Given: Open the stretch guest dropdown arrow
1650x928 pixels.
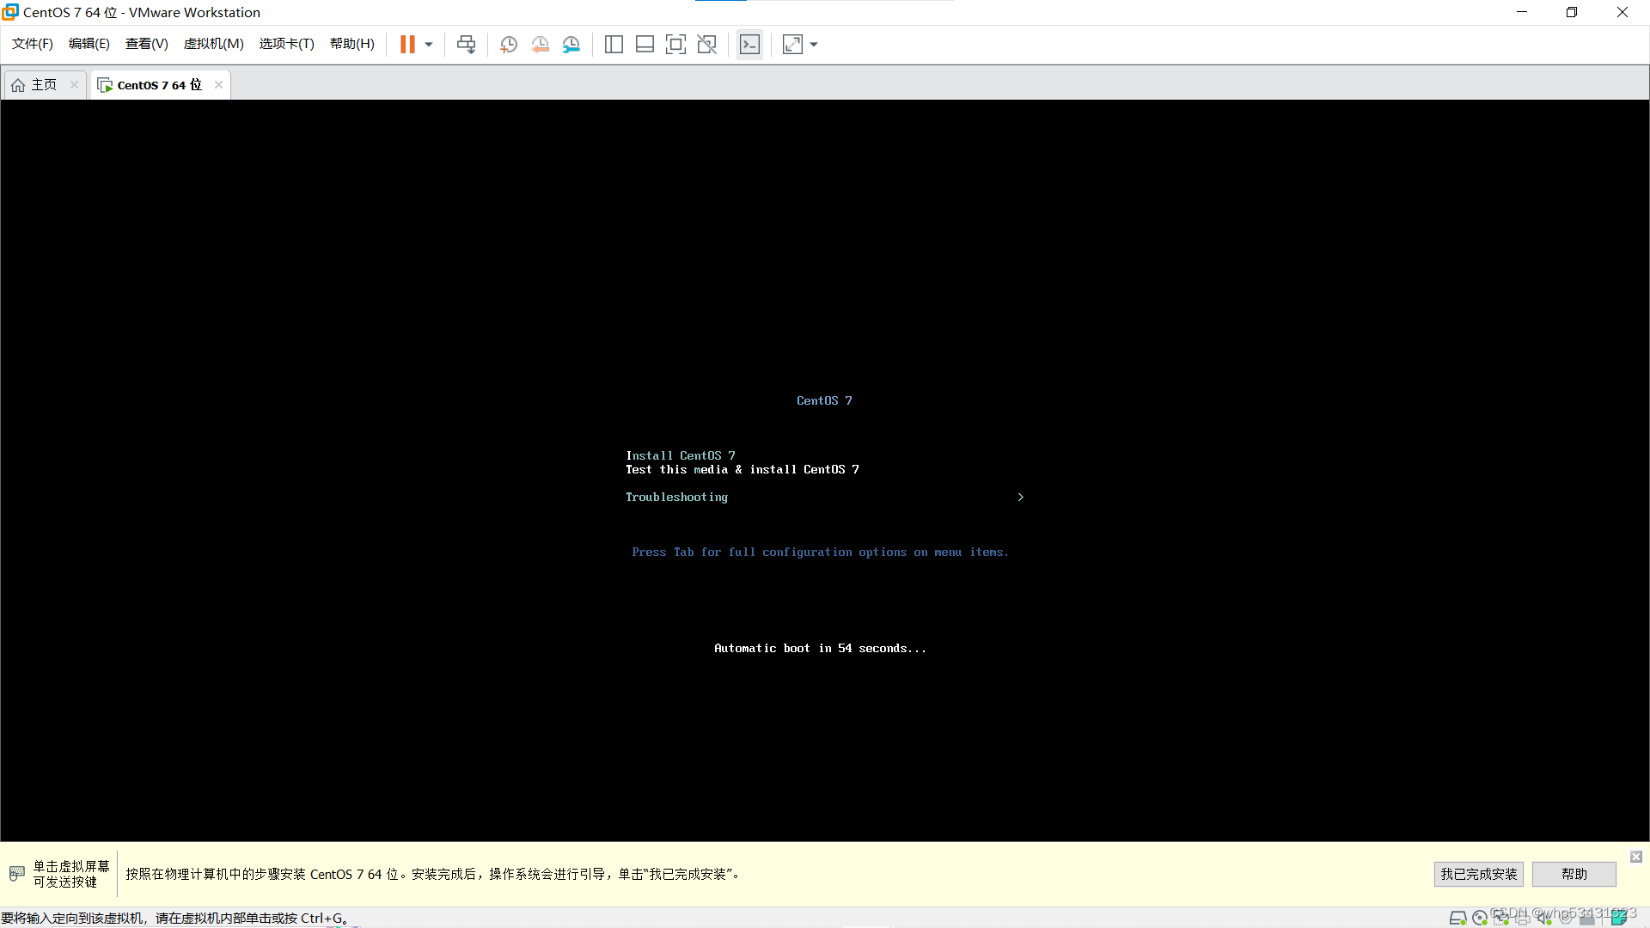Looking at the screenshot, I should pos(814,45).
